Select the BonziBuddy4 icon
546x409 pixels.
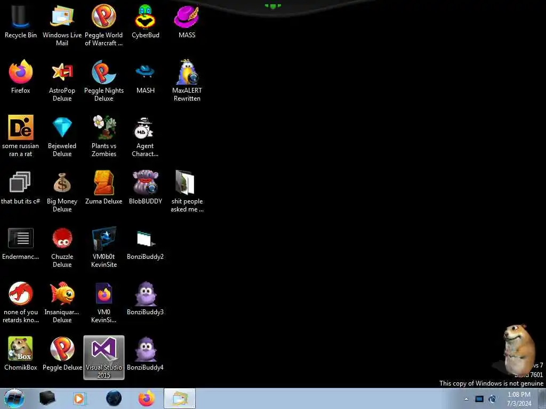146,354
